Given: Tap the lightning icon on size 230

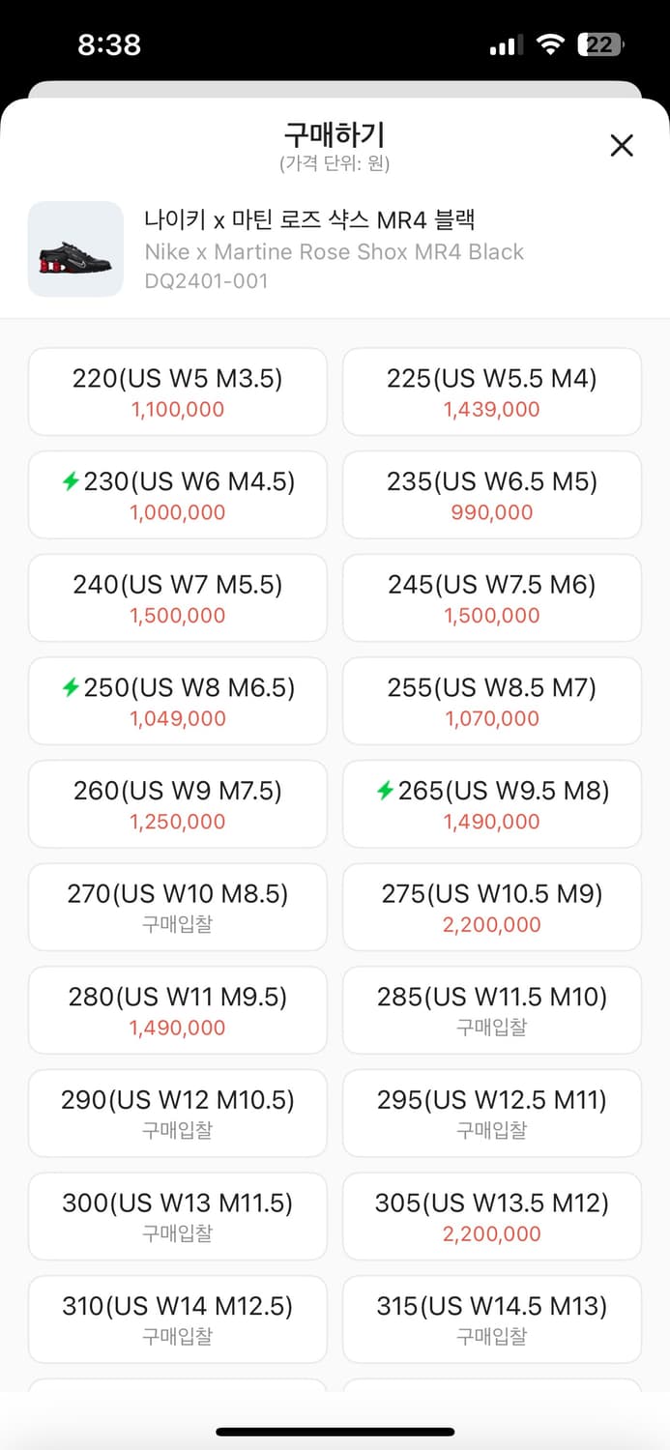Looking at the screenshot, I should (x=70, y=481).
